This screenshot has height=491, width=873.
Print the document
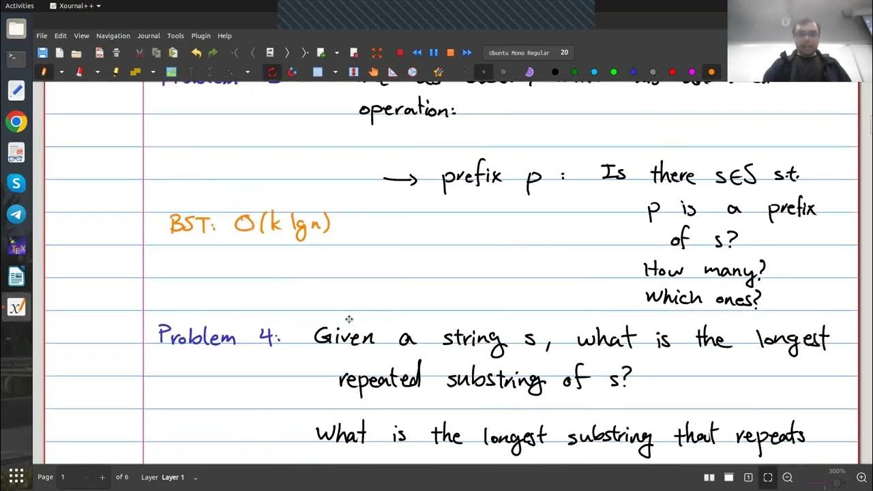click(x=116, y=53)
